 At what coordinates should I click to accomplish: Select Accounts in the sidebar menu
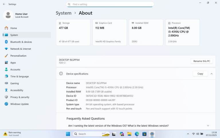15,70
